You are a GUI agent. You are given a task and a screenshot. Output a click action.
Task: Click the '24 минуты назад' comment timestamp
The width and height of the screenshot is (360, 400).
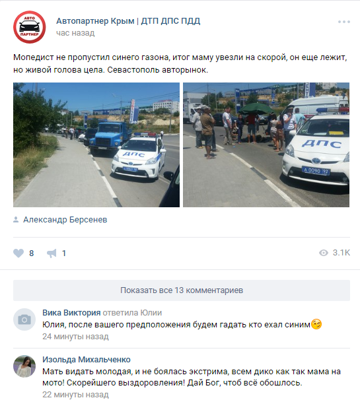(x=75, y=337)
